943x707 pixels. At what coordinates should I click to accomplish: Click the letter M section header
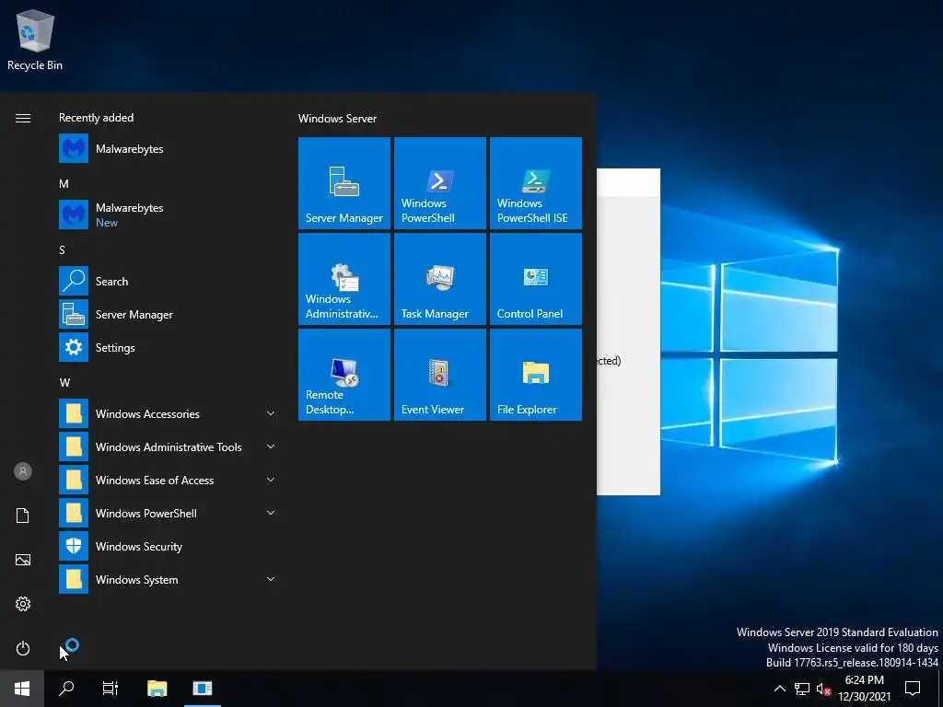click(64, 184)
